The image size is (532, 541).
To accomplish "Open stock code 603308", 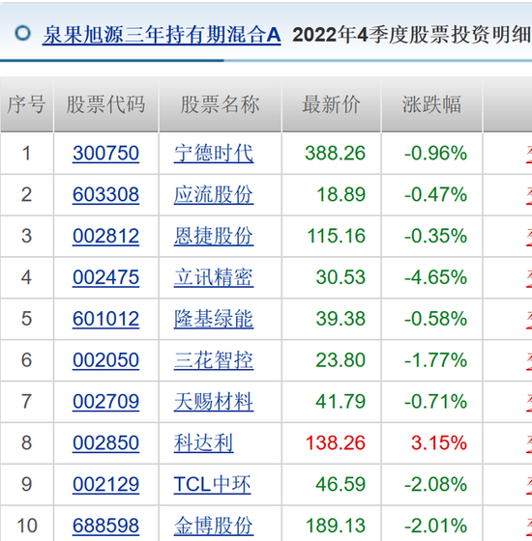I will click(105, 194).
